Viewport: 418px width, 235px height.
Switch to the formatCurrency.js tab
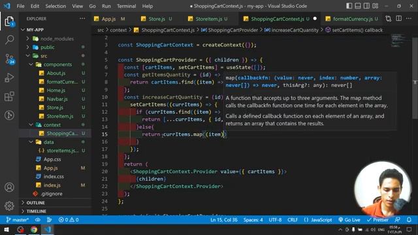pos(353,19)
